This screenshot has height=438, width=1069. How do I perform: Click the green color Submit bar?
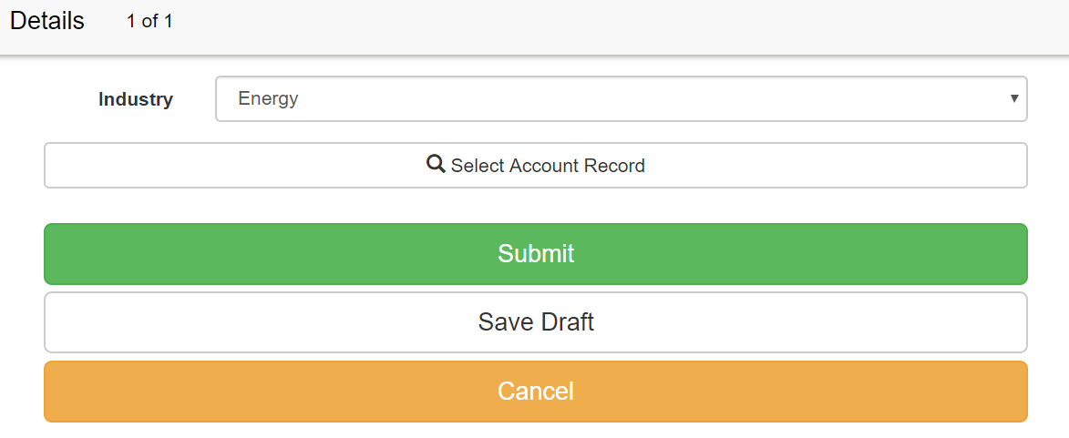tap(535, 253)
